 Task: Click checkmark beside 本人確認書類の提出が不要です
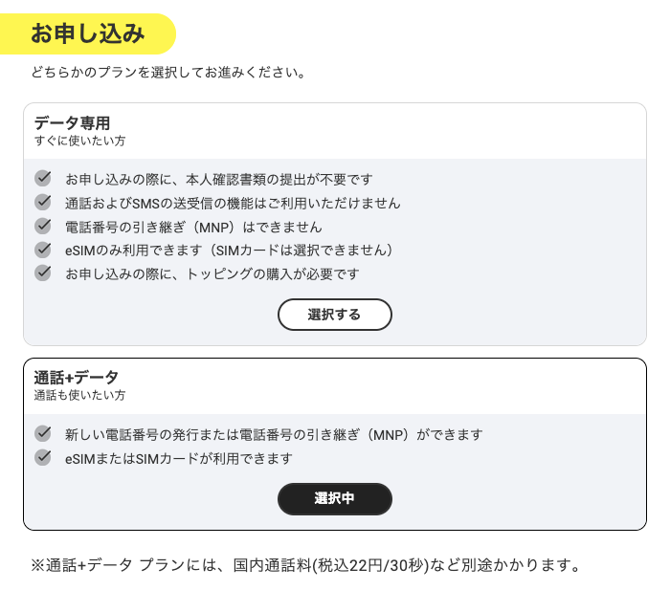coord(42,179)
